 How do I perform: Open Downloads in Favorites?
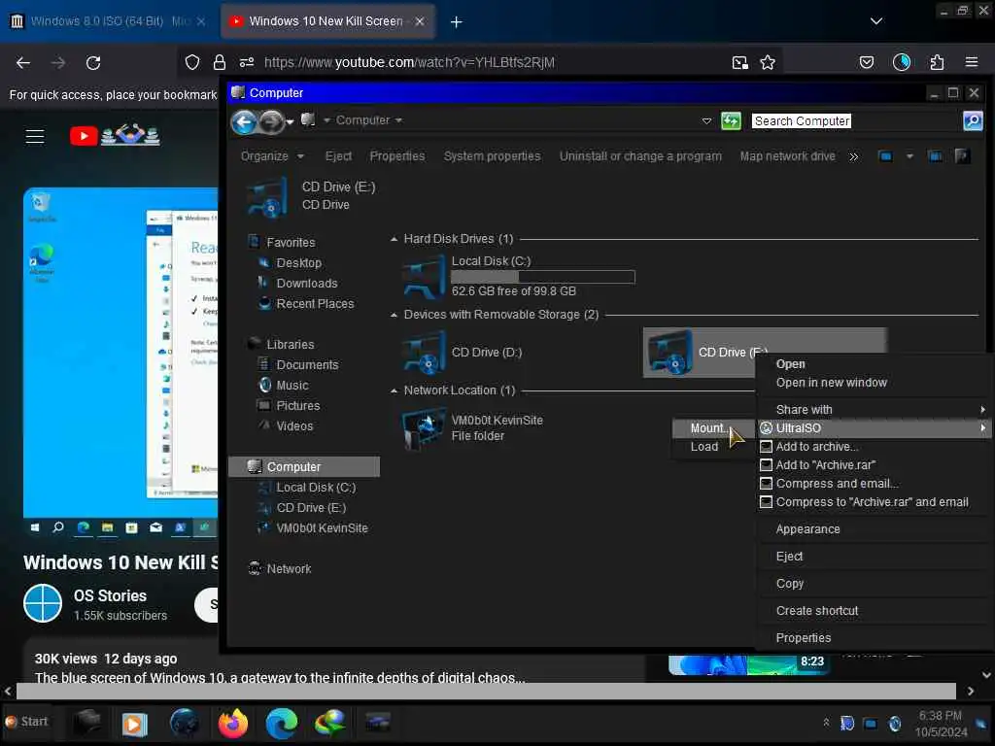click(306, 284)
